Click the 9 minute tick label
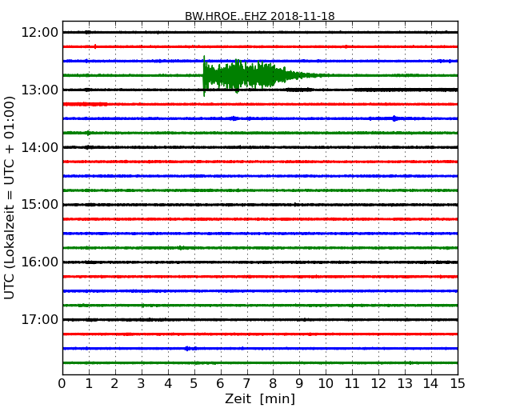 click(299, 384)
